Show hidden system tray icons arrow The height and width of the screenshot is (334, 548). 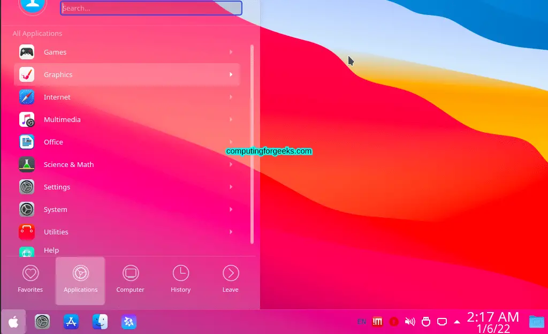[x=457, y=322]
